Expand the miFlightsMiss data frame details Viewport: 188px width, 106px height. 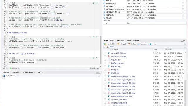[104, 12]
